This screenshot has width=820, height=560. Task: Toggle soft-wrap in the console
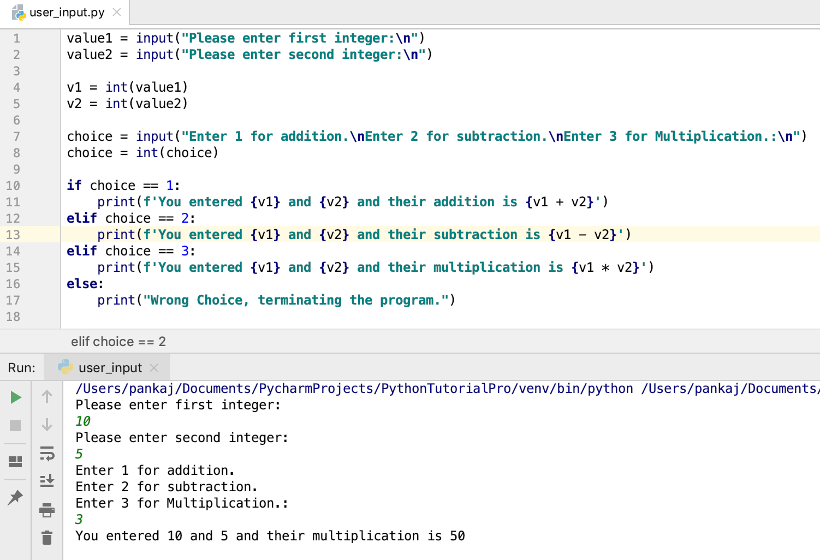[x=47, y=453]
